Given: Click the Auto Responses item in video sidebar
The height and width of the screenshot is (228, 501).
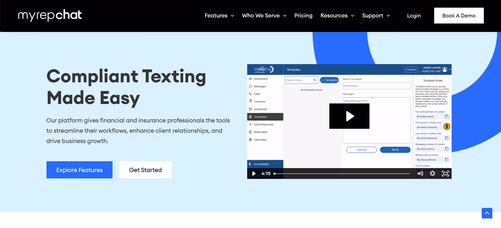Looking at the screenshot, I should coord(265,125).
